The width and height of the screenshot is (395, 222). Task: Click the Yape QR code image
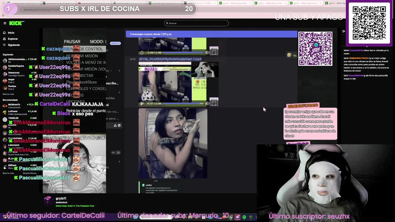coord(315,49)
